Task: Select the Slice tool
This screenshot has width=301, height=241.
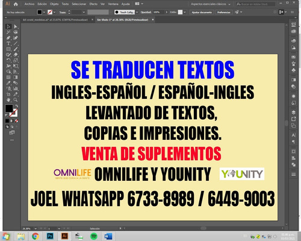Action: (16, 94)
